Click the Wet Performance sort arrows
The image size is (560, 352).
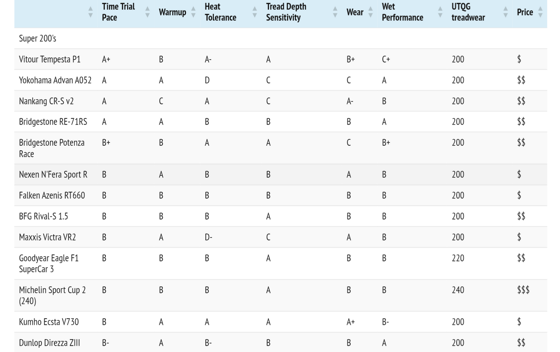[x=440, y=12]
